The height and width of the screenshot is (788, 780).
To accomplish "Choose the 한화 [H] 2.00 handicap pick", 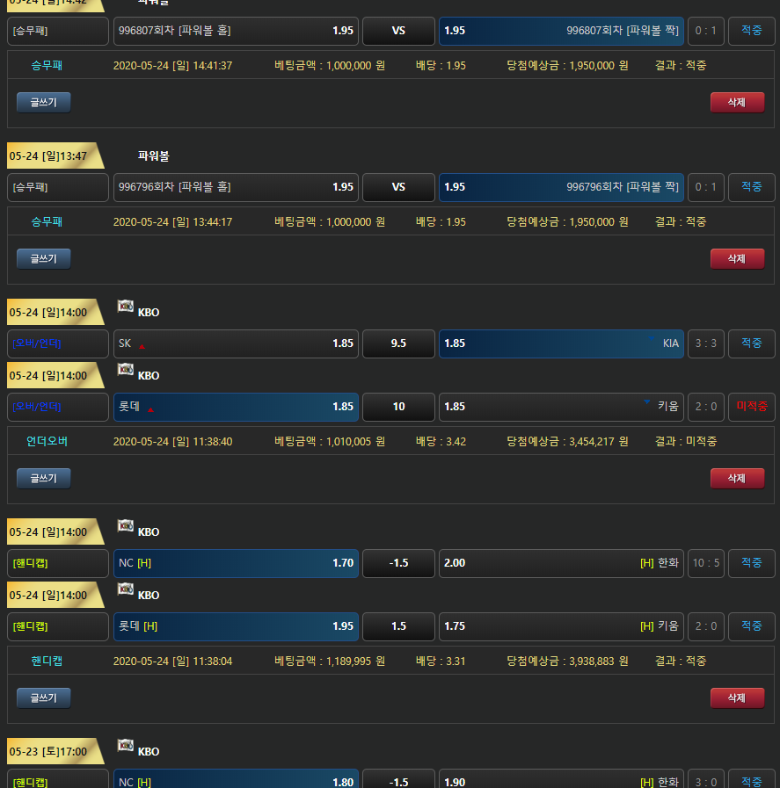I will (561, 563).
